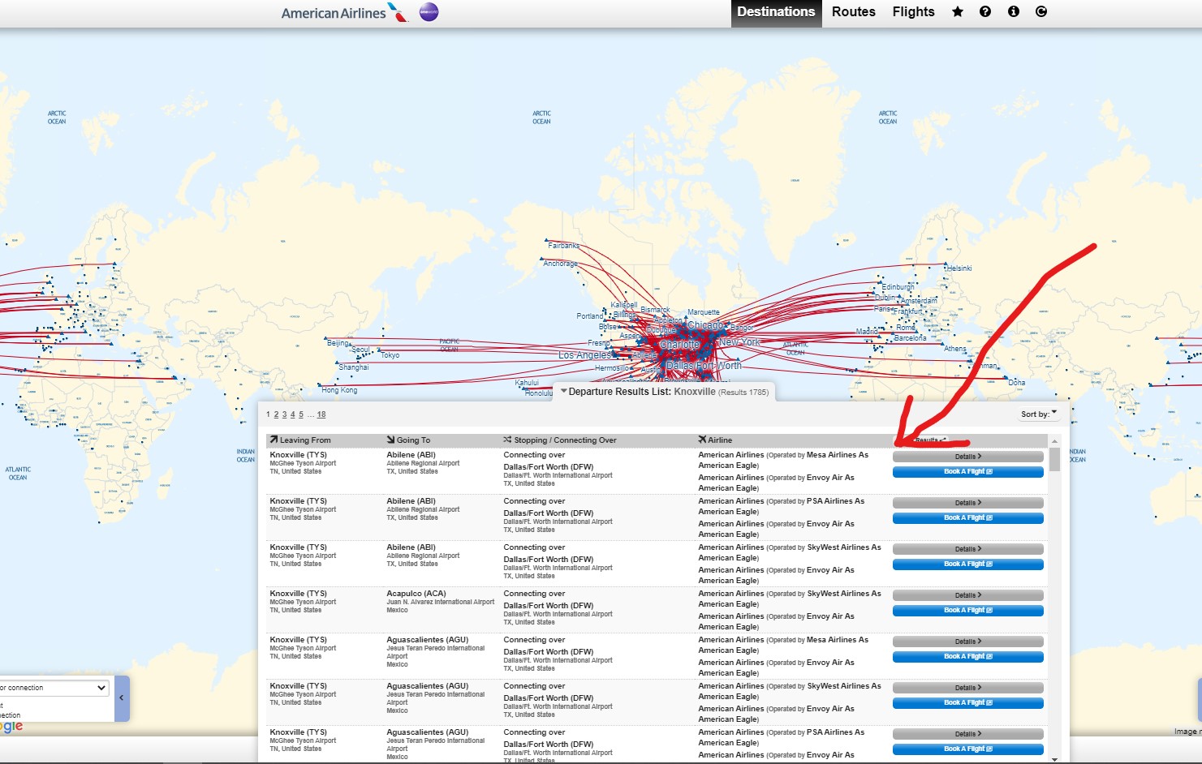Go to results page 18
This screenshot has width=1202, height=764.
click(x=321, y=414)
